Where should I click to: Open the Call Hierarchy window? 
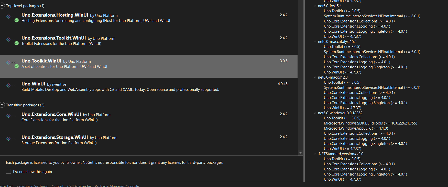(79, 186)
